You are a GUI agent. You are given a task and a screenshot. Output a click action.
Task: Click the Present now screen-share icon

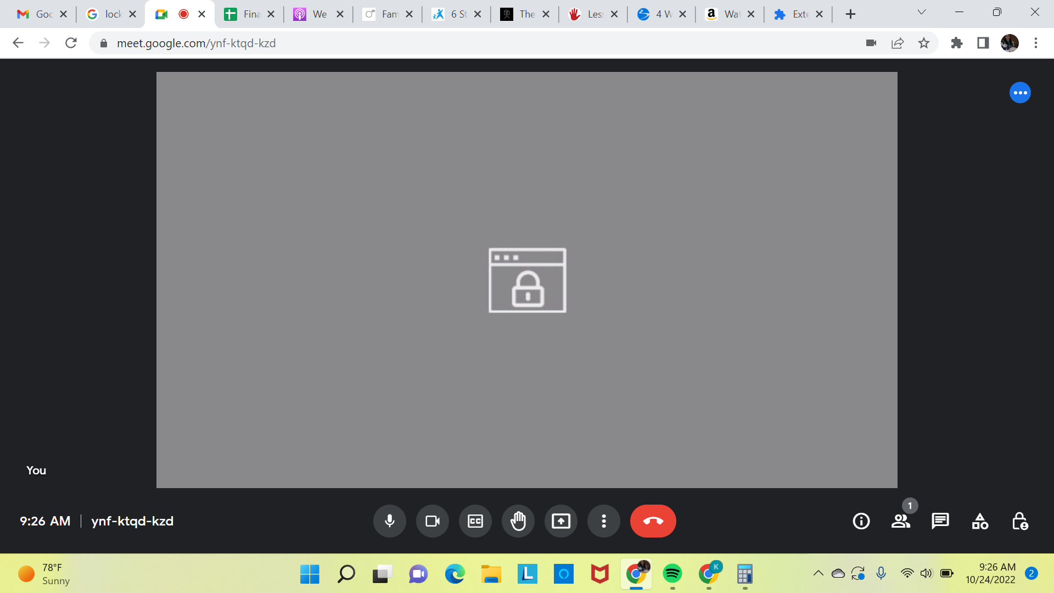[560, 521]
